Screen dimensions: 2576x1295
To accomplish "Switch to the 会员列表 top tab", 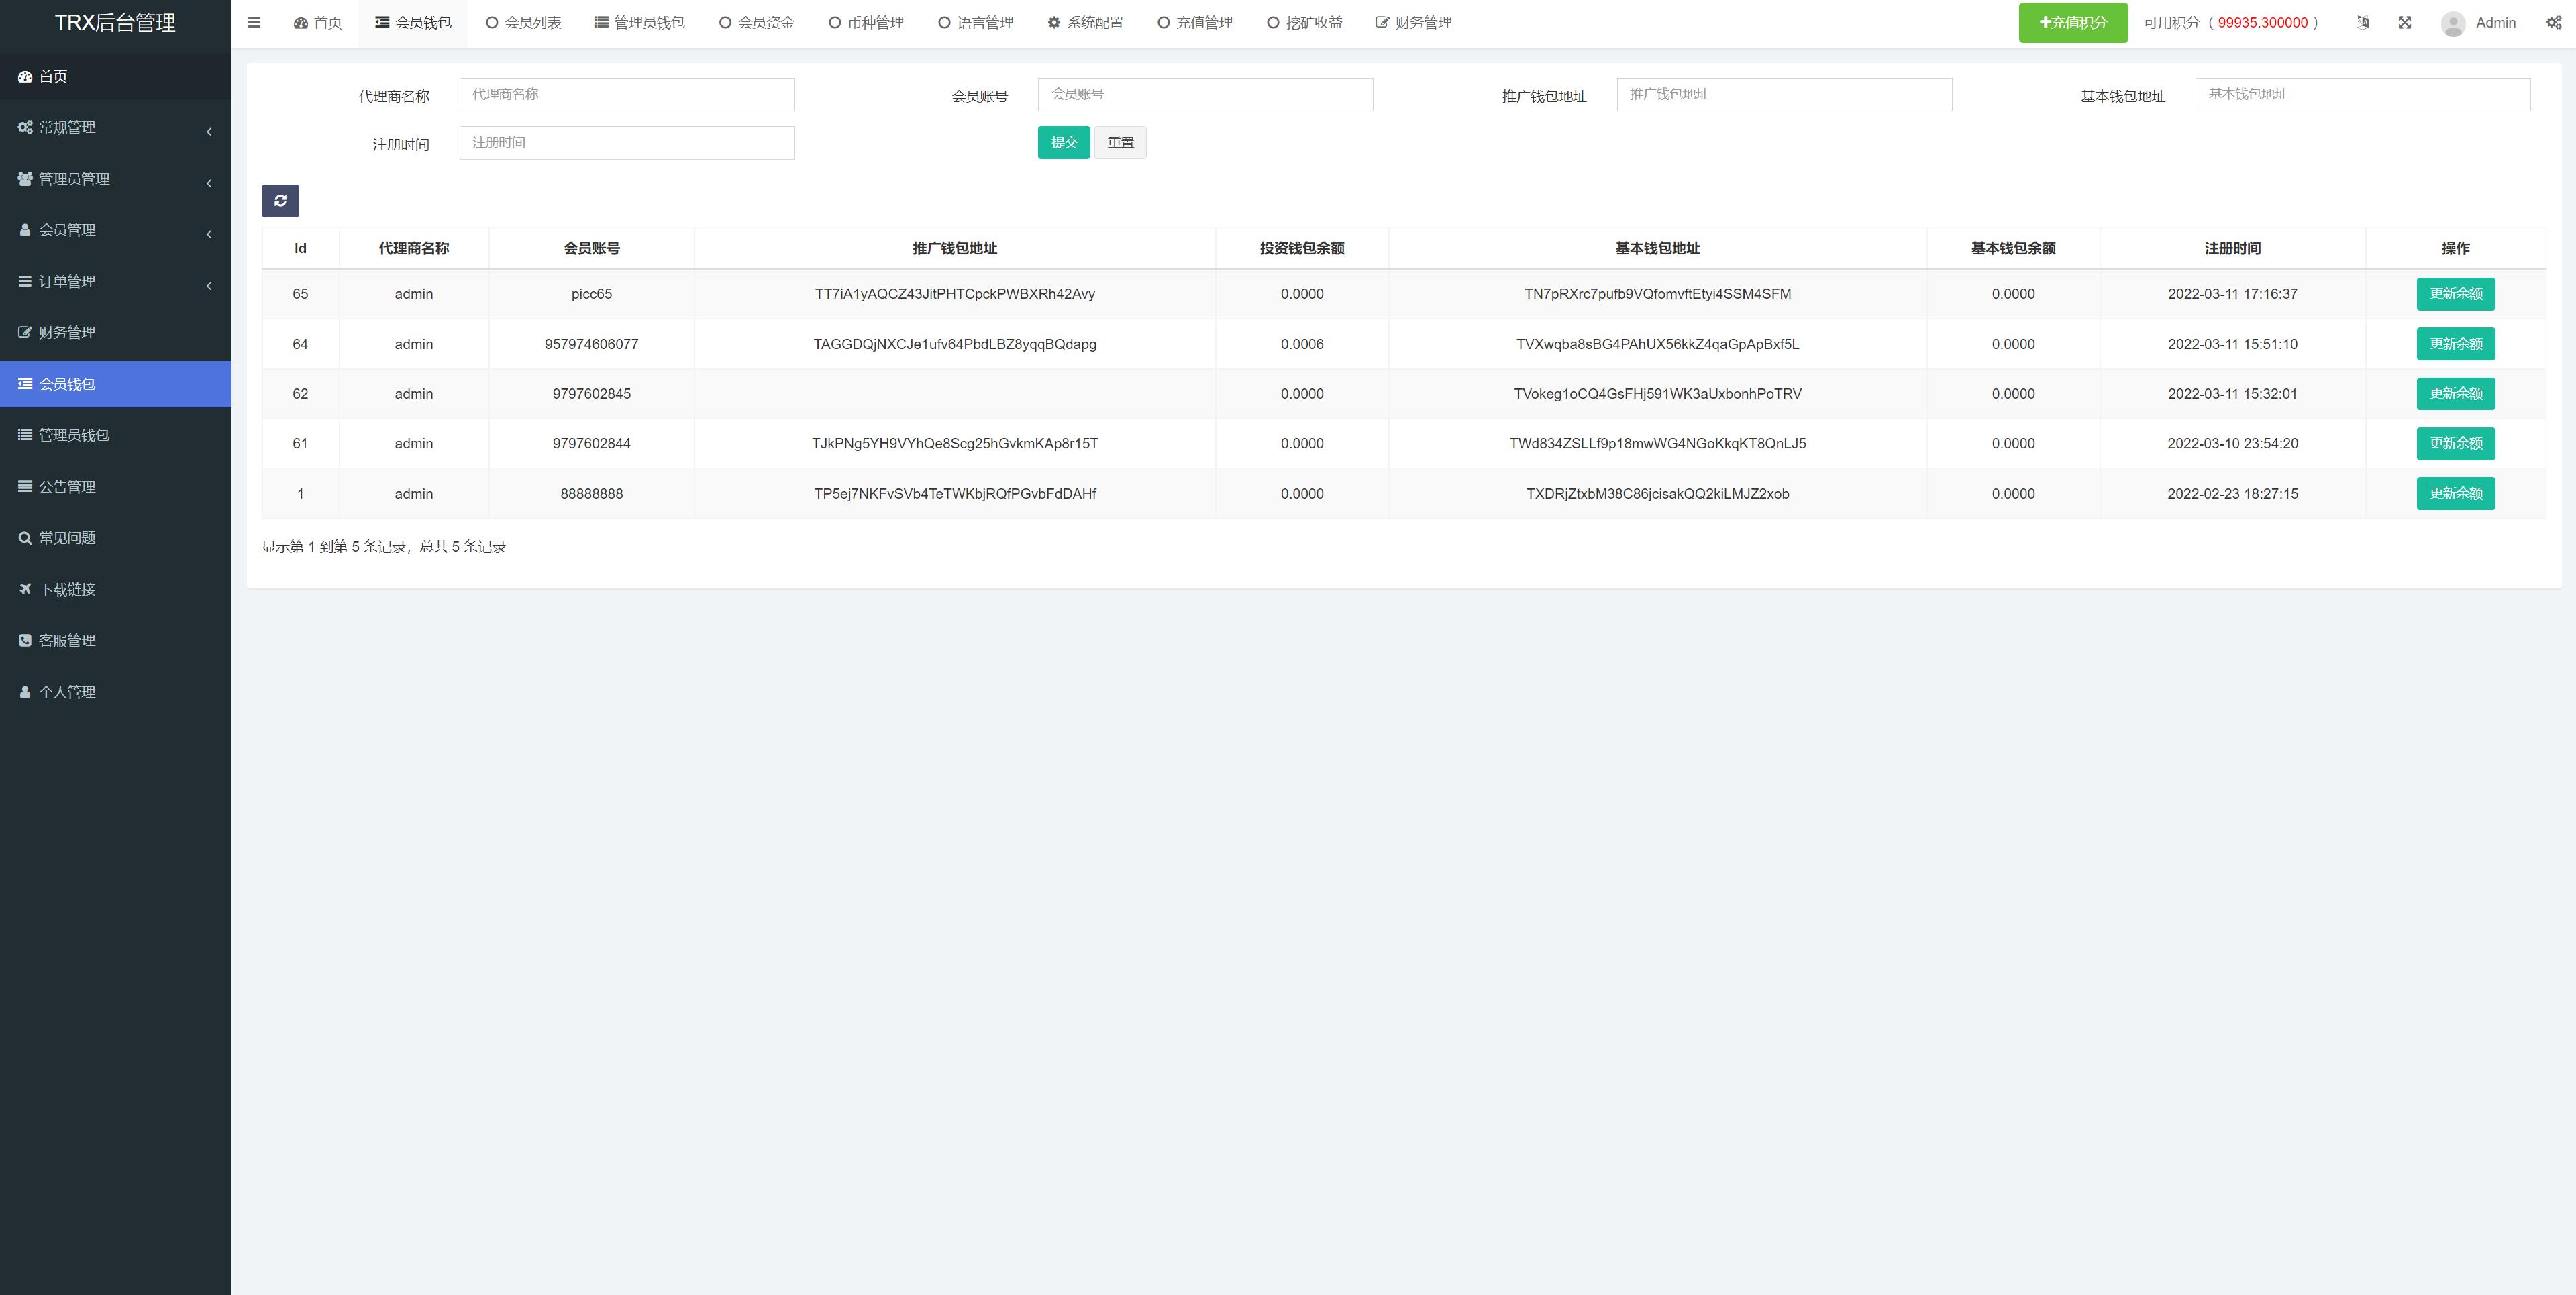I will click(523, 22).
